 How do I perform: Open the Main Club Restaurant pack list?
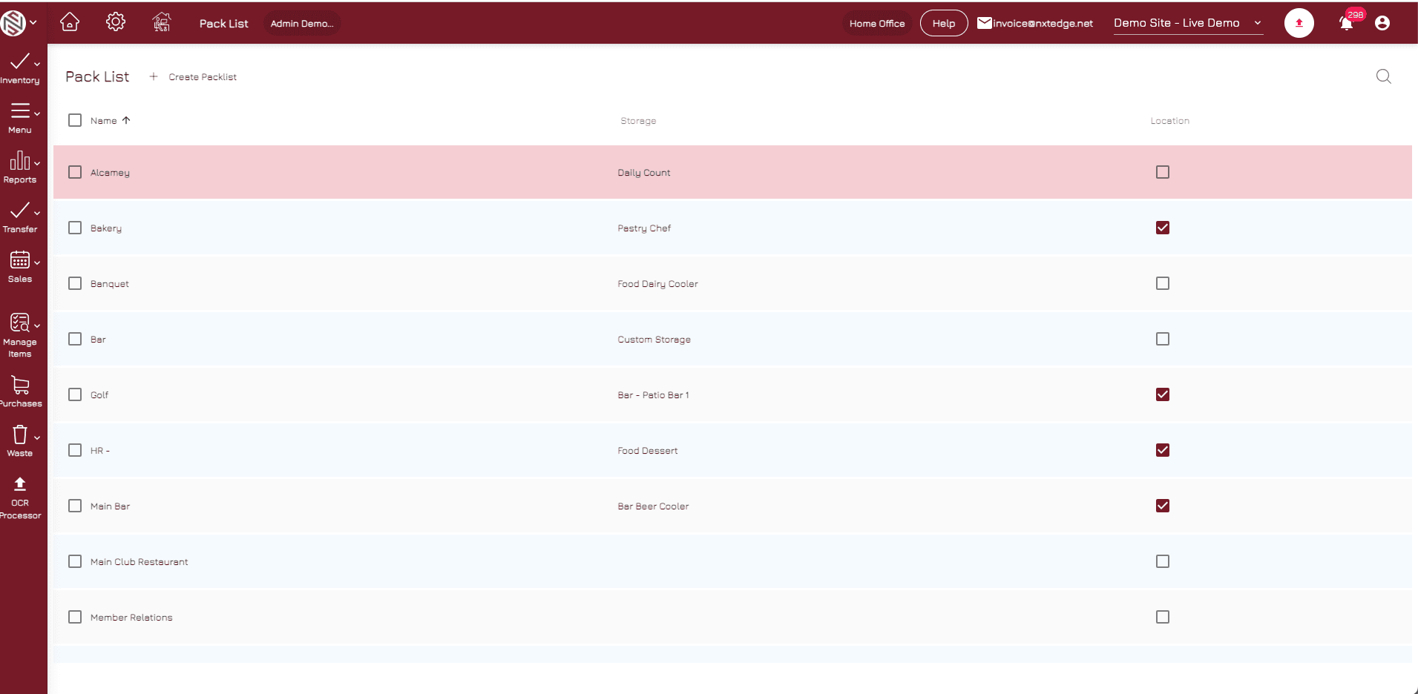click(139, 562)
